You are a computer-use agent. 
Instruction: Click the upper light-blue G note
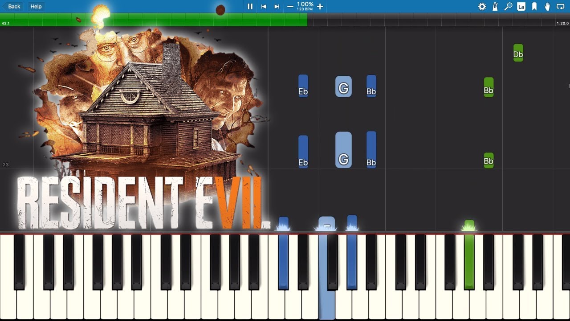[x=343, y=86]
